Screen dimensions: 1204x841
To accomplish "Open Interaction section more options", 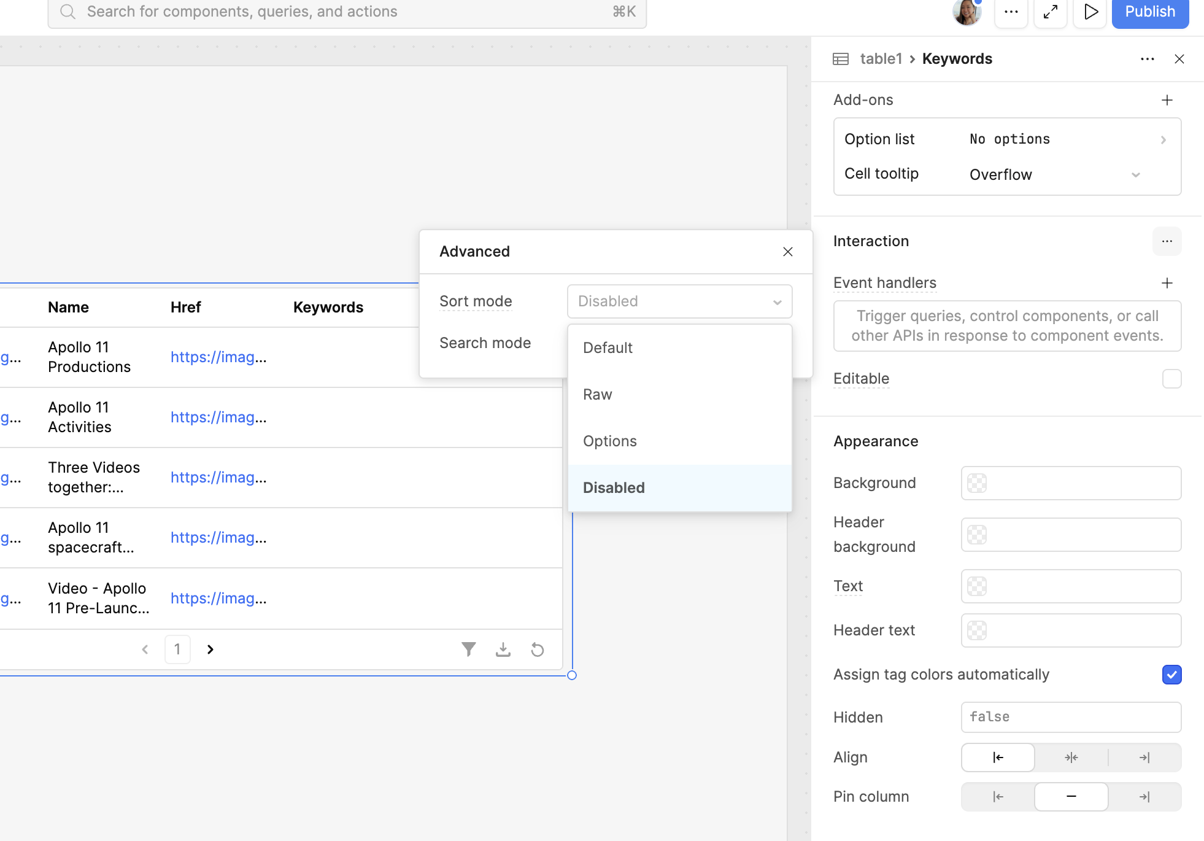I will click(1167, 241).
